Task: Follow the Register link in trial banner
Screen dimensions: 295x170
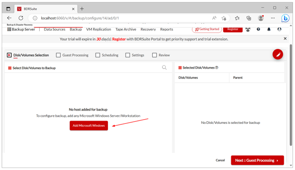Action: 119,39
